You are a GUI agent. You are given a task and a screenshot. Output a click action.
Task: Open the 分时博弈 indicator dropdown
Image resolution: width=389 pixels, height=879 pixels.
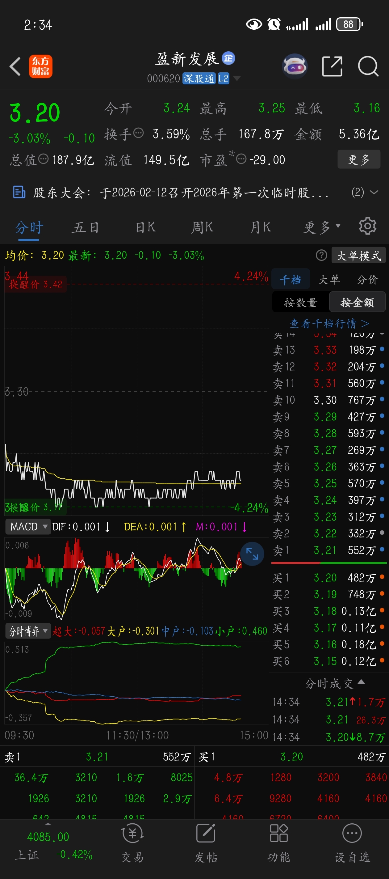tap(28, 631)
